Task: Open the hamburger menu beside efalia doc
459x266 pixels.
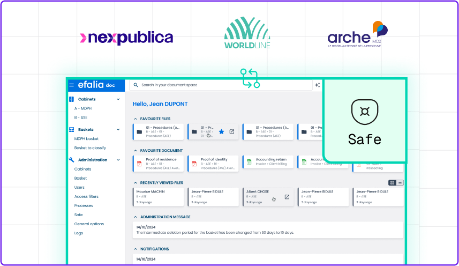Action: click(71, 85)
